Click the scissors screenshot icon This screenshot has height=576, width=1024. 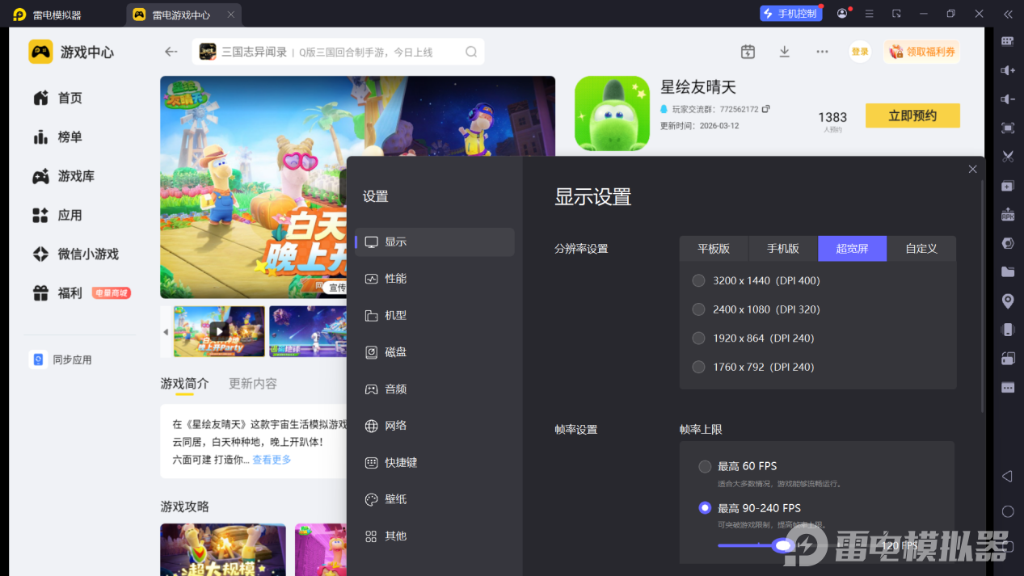click(1007, 157)
